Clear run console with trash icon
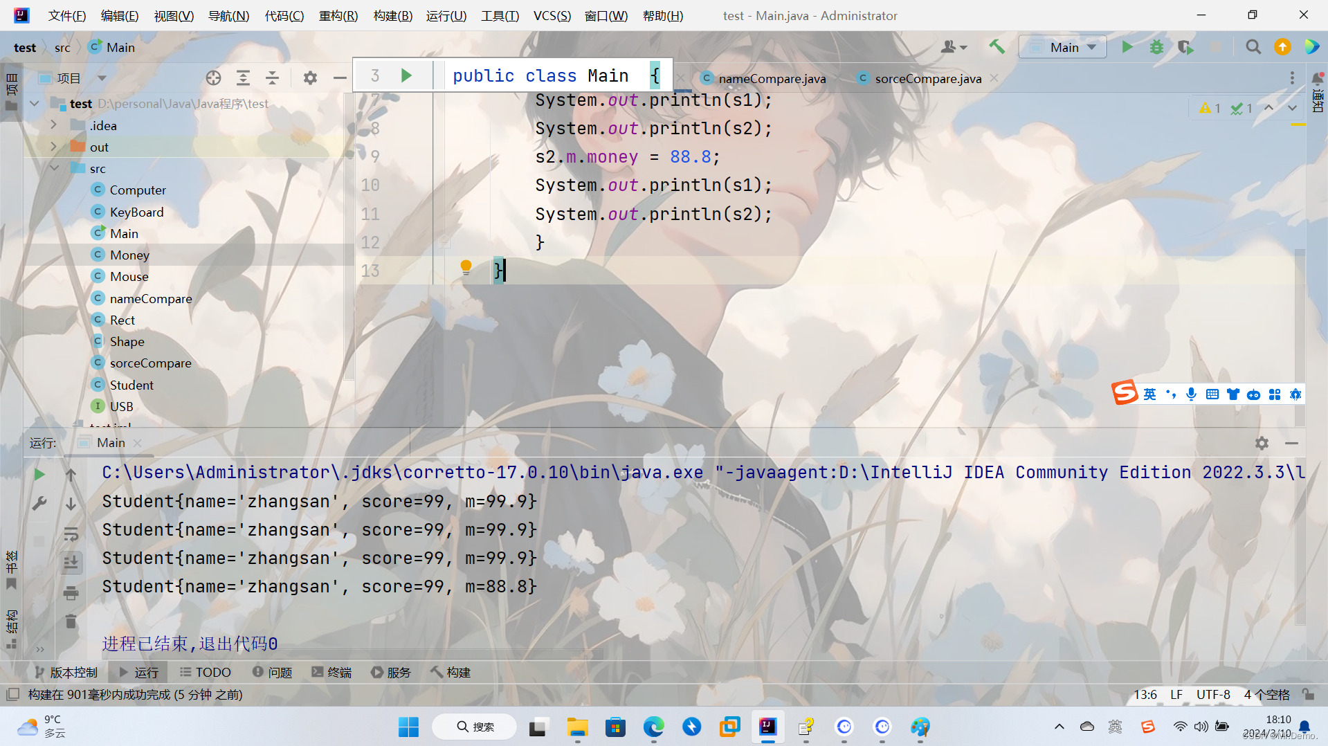The height and width of the screenshot is (746, 1328). click(x=71, y=621)
